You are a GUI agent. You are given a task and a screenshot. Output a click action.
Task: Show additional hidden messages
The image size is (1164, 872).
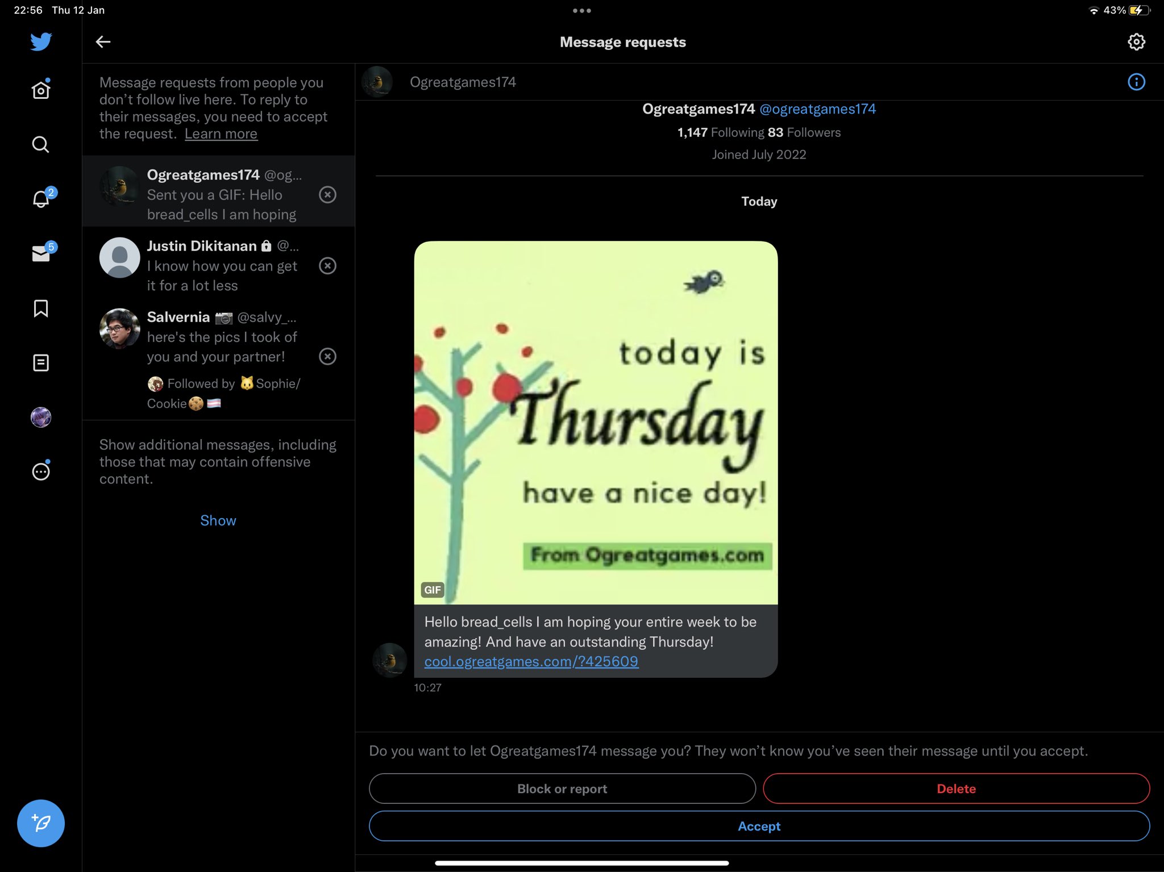point(218,520)
